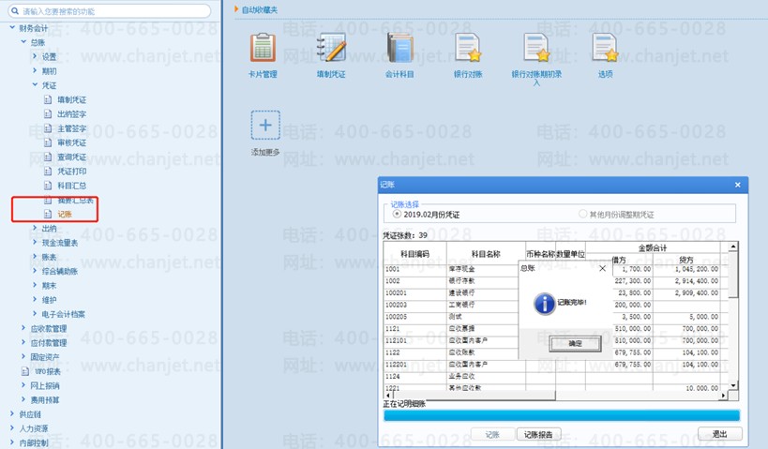Open the 银行对账 shortcut icon
The width and height of the screenshot is (768, 449).
[x=468, y=48]
